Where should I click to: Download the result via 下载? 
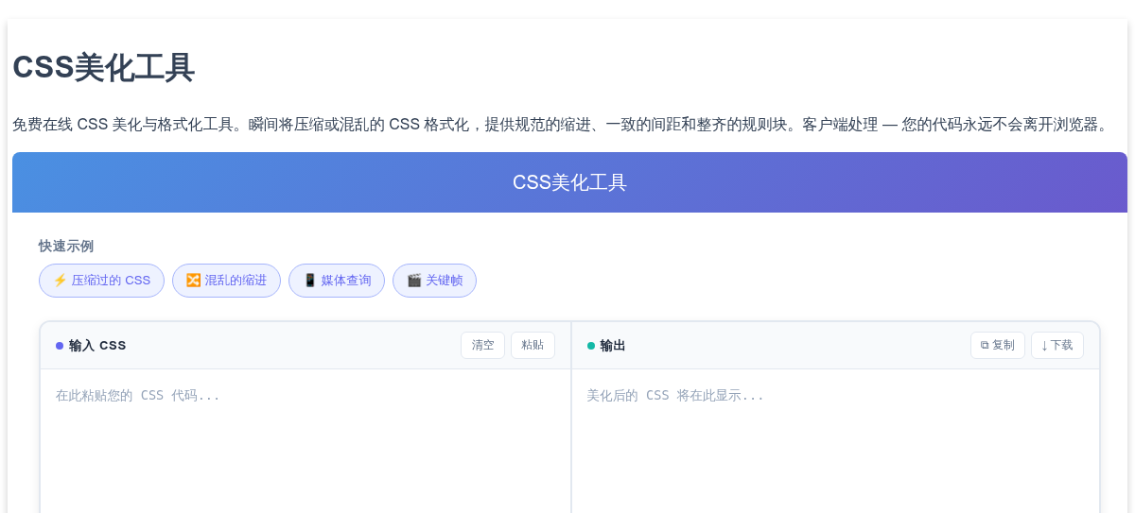point(1057,346)
